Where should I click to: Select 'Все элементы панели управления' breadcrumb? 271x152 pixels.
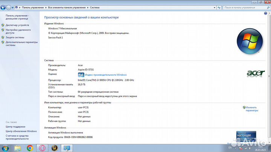pyautogui.click(x=67, y=8)
